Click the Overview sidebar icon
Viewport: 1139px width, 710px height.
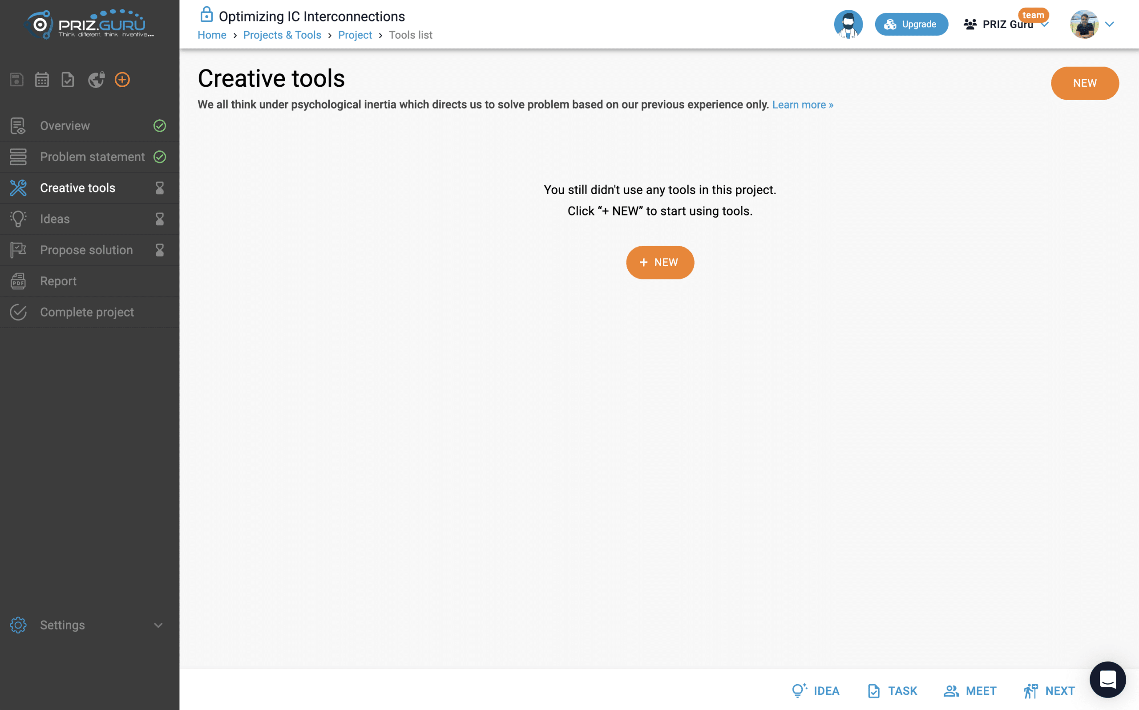[x=17, y=125]
